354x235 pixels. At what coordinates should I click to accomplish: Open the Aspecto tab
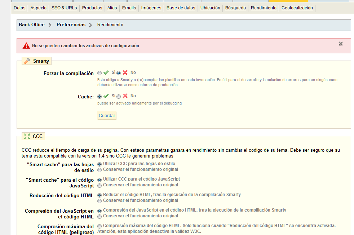(x=38, y=8)
